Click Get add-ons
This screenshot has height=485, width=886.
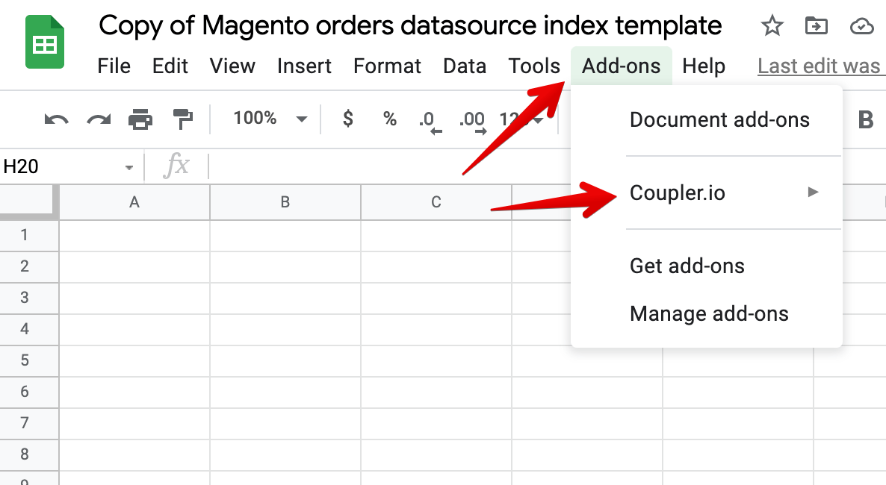click(x=687, y=266)
